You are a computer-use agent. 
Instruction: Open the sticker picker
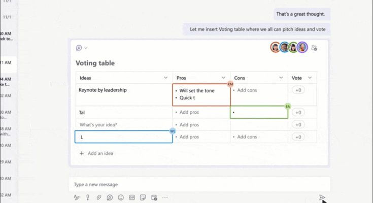pos(143,197)
